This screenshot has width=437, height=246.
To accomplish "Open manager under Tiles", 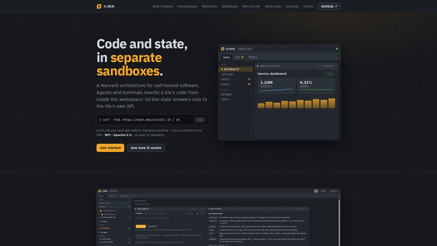I will coord(235,94).
